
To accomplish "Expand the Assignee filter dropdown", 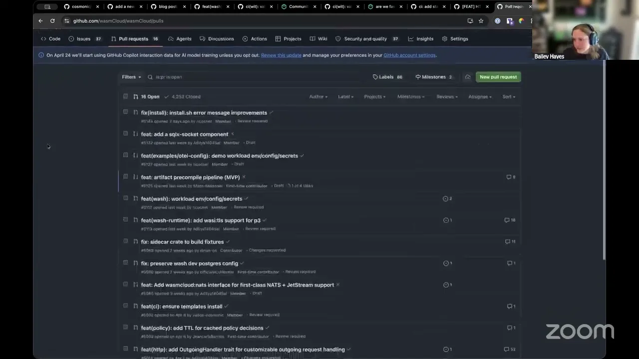I will [x=480, y=97].
